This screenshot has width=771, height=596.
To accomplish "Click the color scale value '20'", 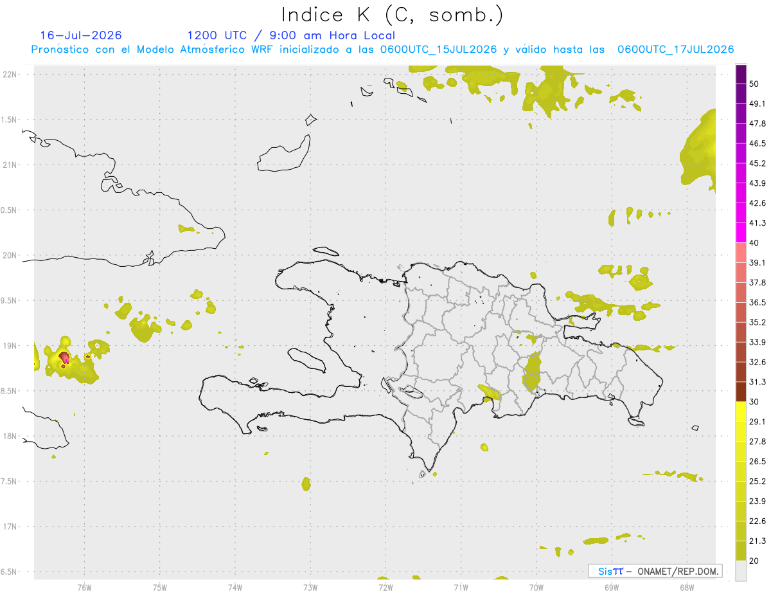I will tap(755, 561).
